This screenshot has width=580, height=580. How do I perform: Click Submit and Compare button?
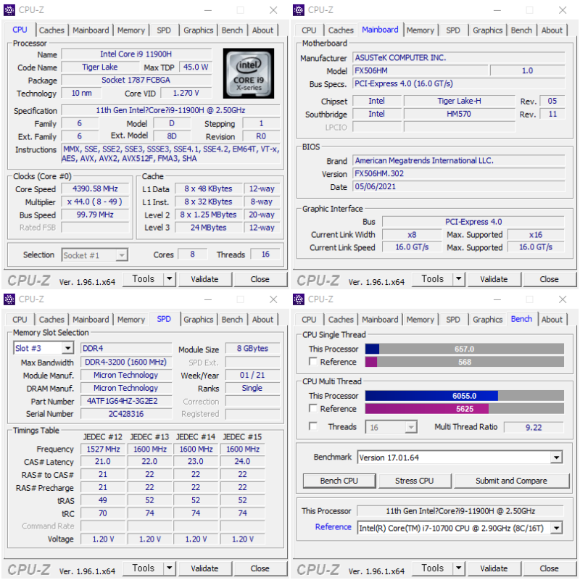pos(511,481)
